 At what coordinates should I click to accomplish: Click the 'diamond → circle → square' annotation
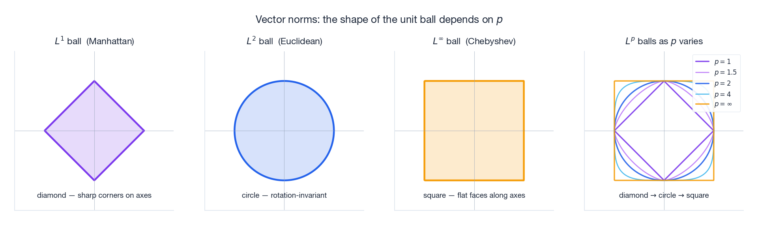[x=664, y=195]
